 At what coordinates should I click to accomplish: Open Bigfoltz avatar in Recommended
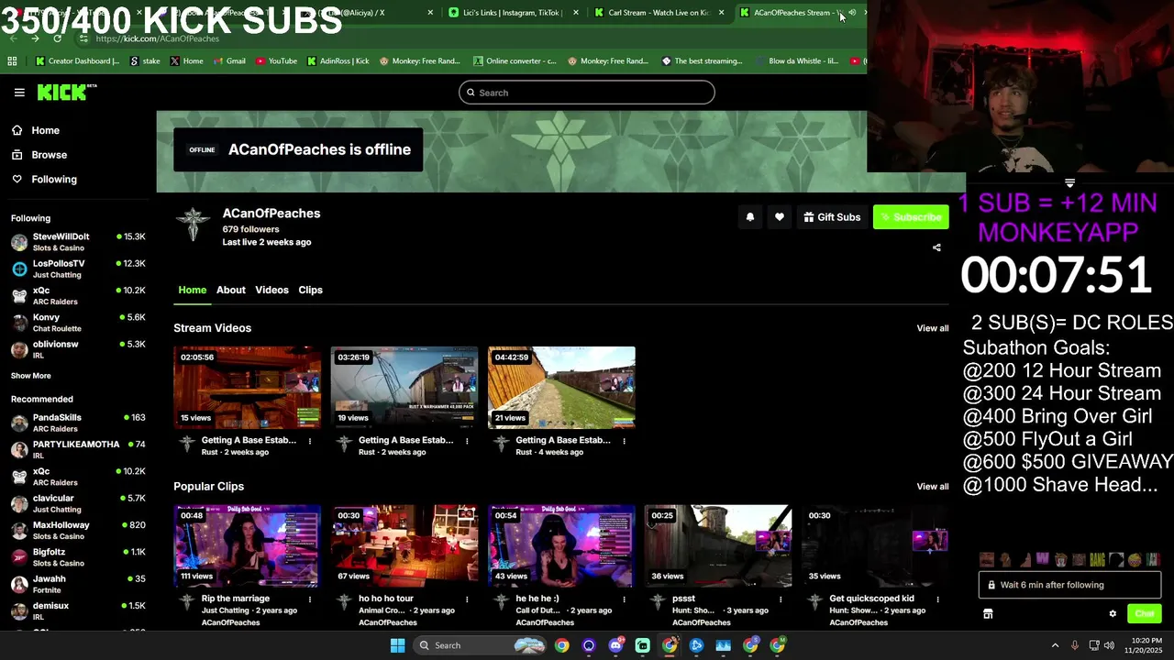(19, 557)
